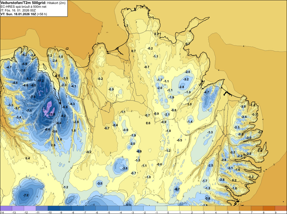The height and width of the screenshot is (214, 287).
Task: Click the -0.3 temperature value
Action: [255, 114]
